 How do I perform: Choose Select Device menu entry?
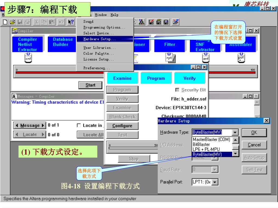pos(105,33)
